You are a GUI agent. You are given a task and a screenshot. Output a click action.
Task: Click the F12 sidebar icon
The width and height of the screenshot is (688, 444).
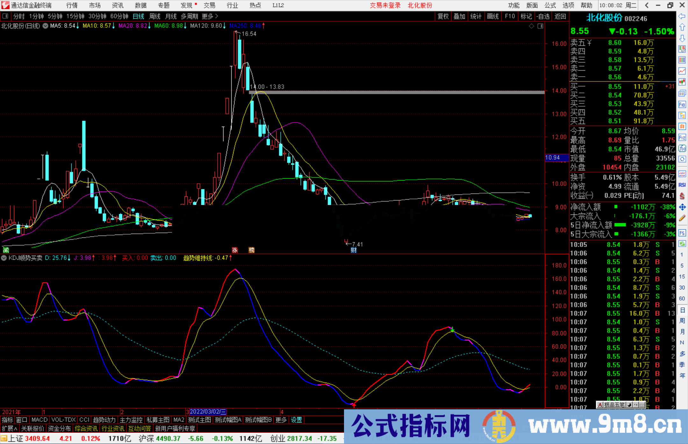[x=682, y=137]
